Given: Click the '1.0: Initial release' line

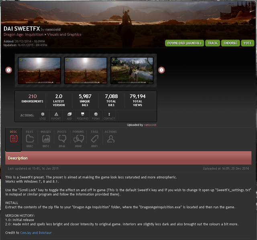Looking at the screenshot, I should pos(20,220).
